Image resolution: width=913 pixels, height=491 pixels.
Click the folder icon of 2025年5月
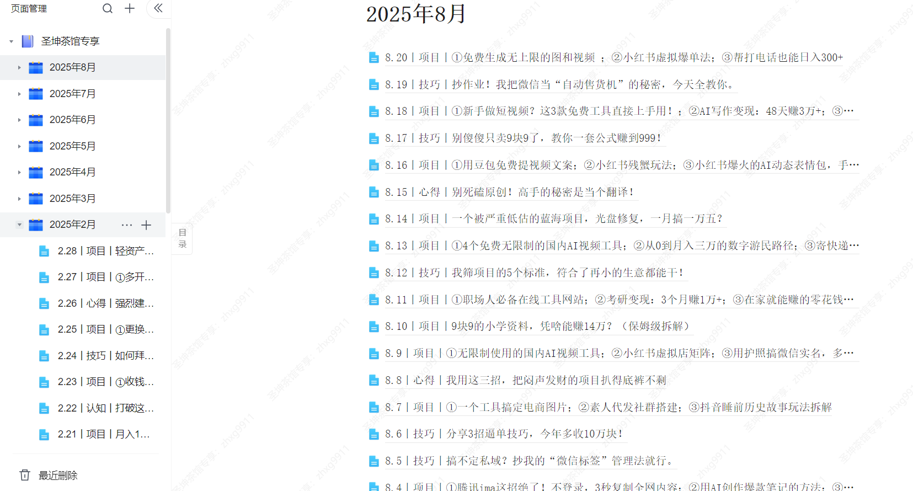(36, 146)
